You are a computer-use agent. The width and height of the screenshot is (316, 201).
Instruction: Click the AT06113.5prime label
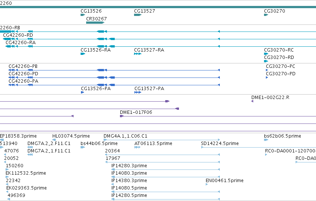click(153, 144)
